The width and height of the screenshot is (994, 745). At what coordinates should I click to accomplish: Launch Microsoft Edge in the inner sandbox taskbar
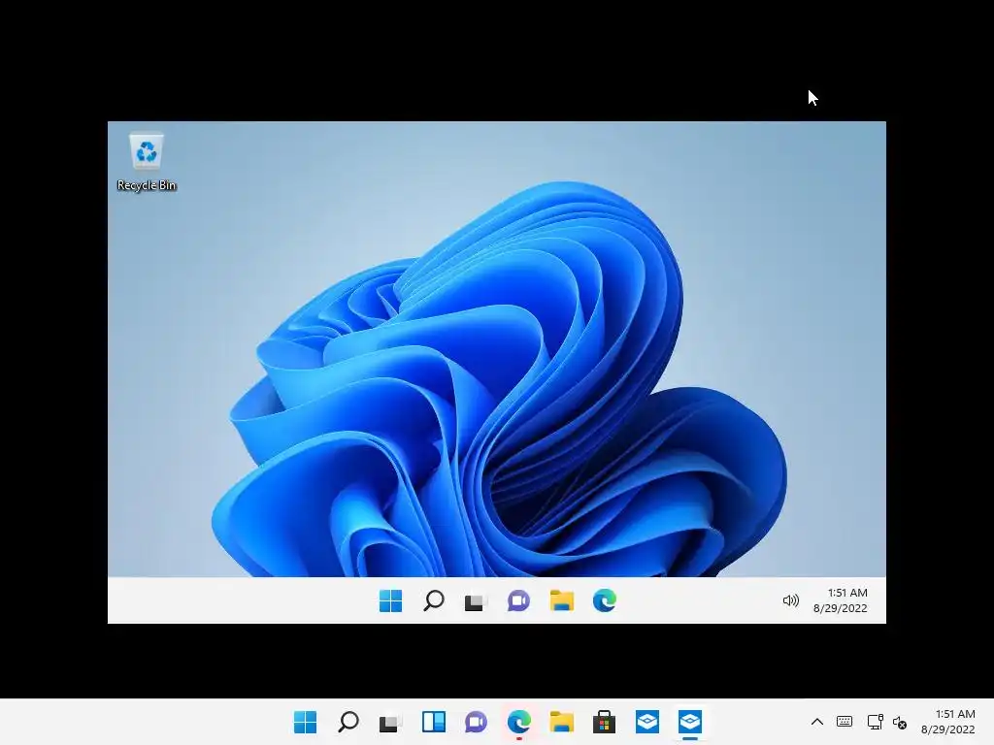604,600
